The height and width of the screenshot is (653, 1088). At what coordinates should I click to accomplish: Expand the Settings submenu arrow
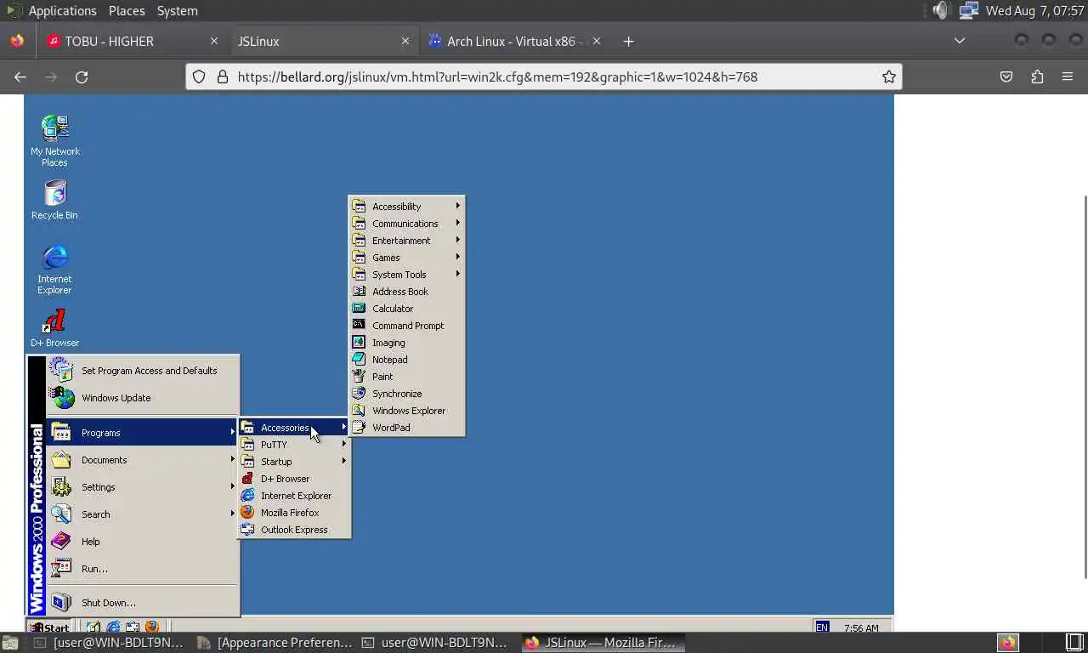click(232, 487)
